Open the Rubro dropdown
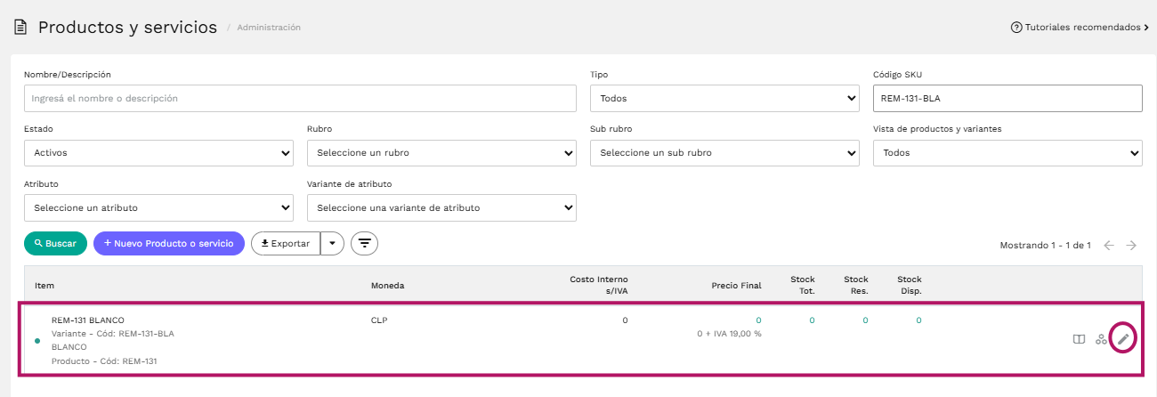The image size is (1157, 397). [441, 152]
